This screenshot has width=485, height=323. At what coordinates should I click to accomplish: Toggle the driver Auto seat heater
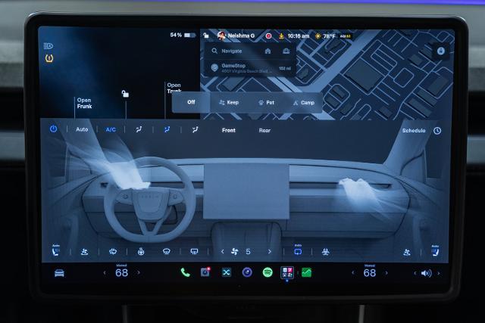point(55,250)
